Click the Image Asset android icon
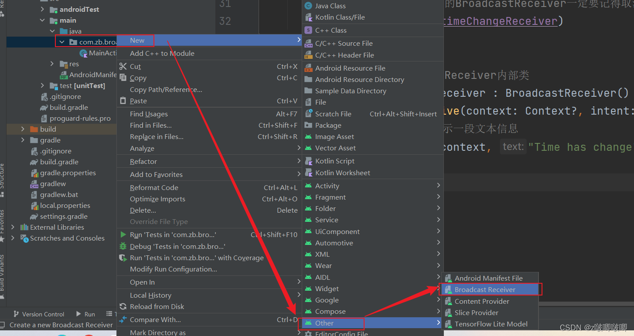This screenshot has height=336, width=634. (x=308, y=137)
